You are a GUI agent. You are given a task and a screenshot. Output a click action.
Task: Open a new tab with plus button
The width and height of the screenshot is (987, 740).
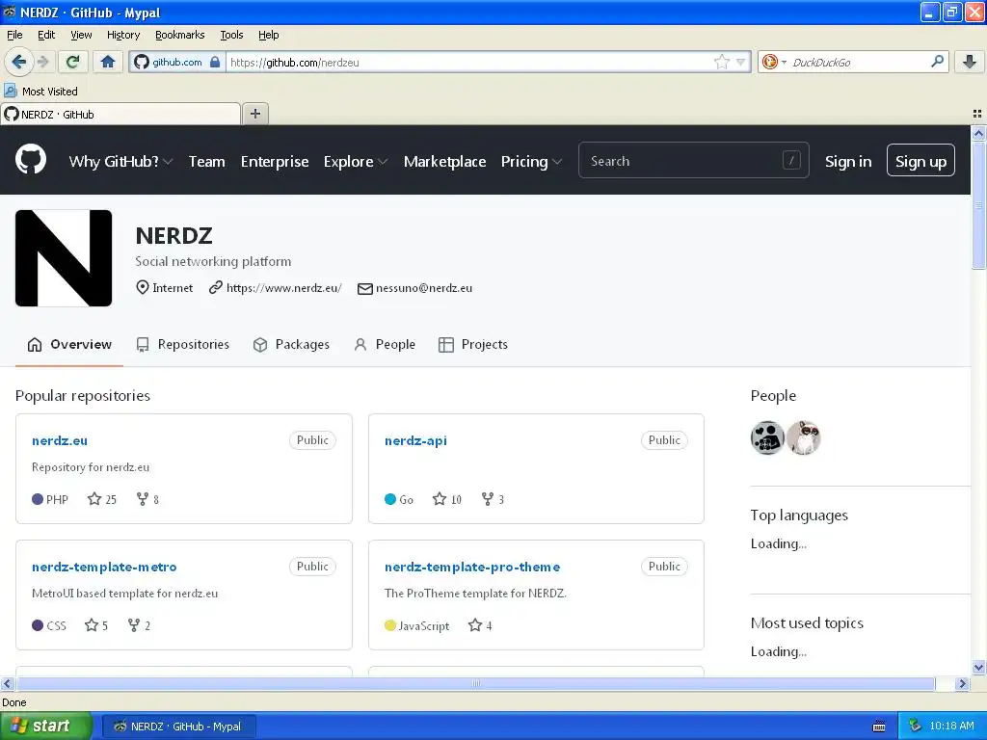(x=254, y=114)
